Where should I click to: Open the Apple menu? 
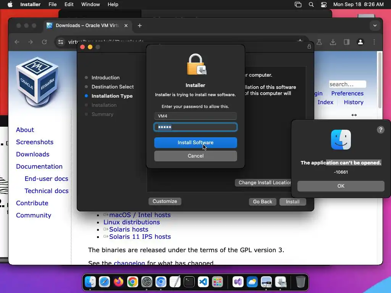pyautogui.click(x=10, y=5)
